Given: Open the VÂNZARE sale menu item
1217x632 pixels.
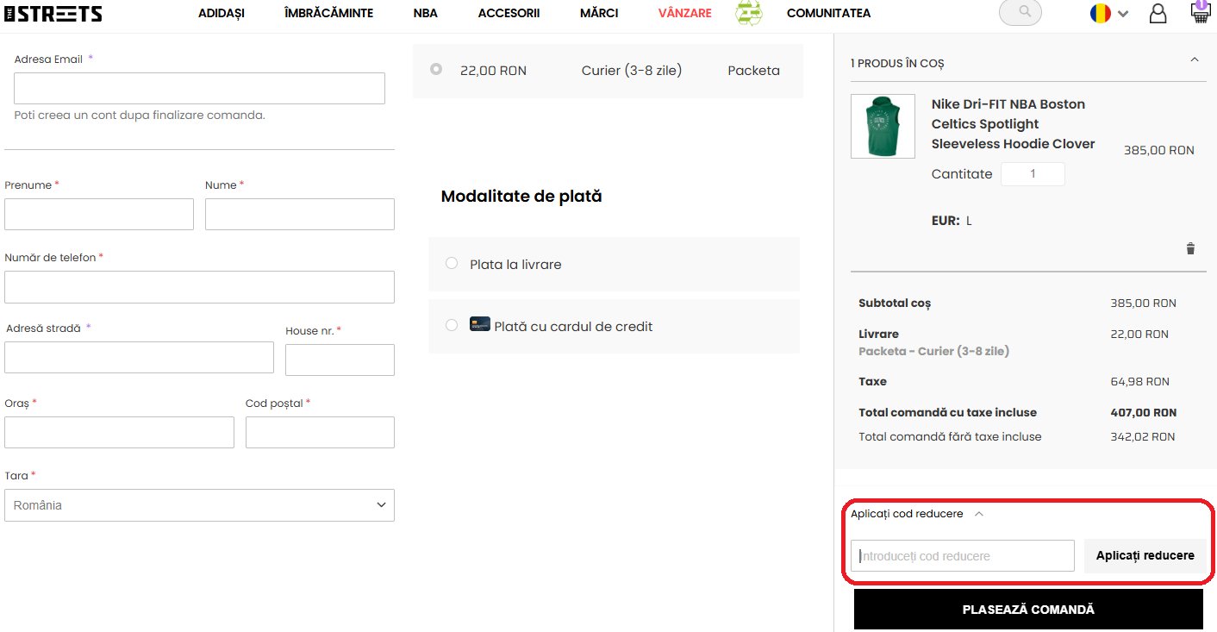Looking at the screenshot, I should tap(684, 14).
